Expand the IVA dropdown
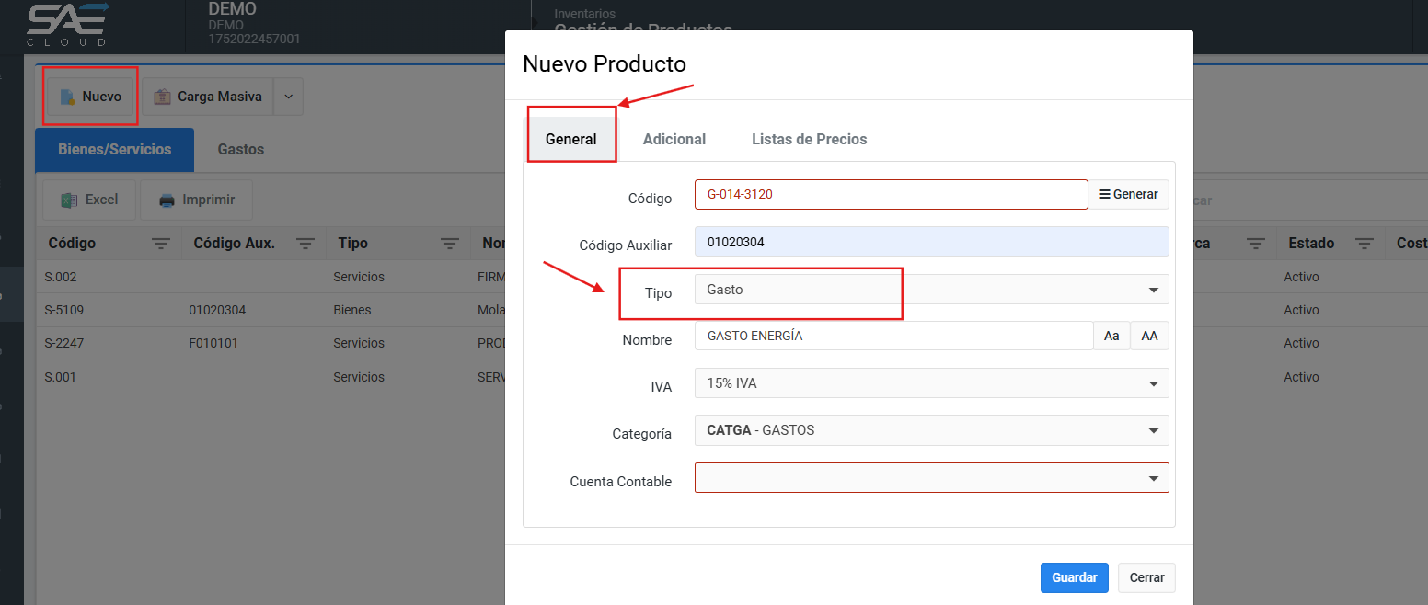Viewport: 1428px width, 605px height. [x=931, y=383]
